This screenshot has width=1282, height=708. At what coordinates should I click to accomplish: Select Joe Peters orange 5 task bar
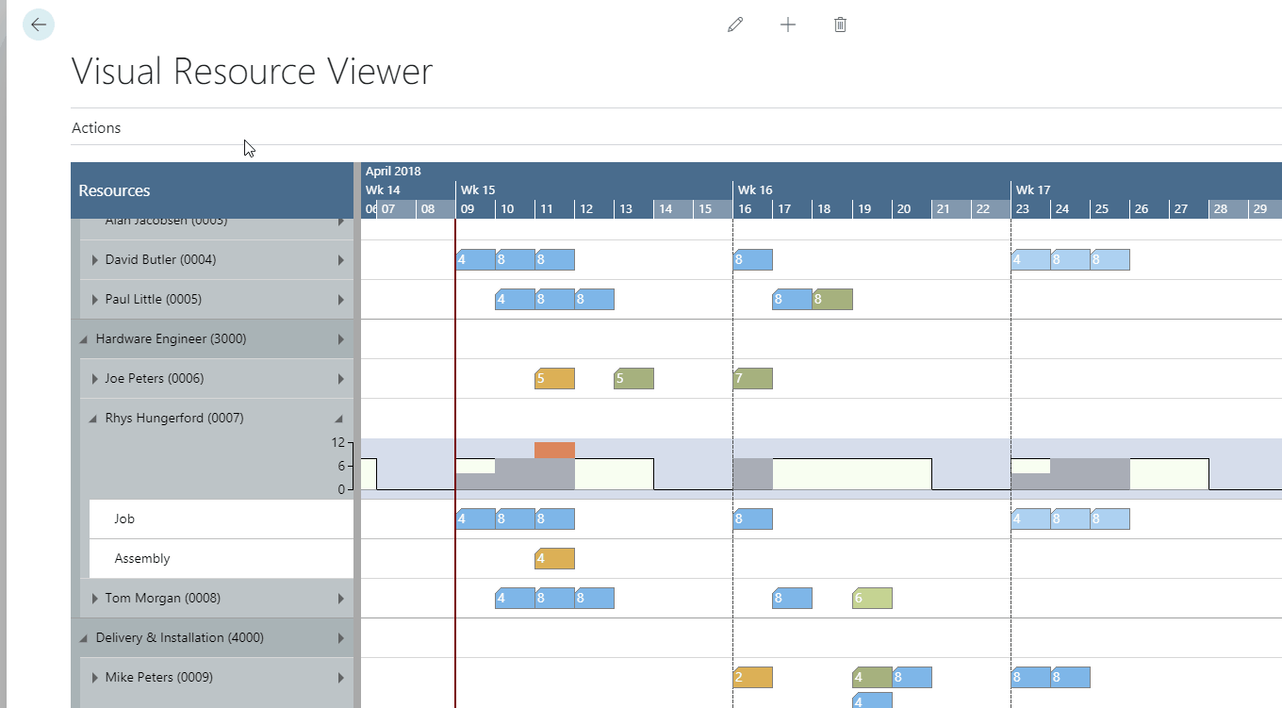(x=554, y=379)
